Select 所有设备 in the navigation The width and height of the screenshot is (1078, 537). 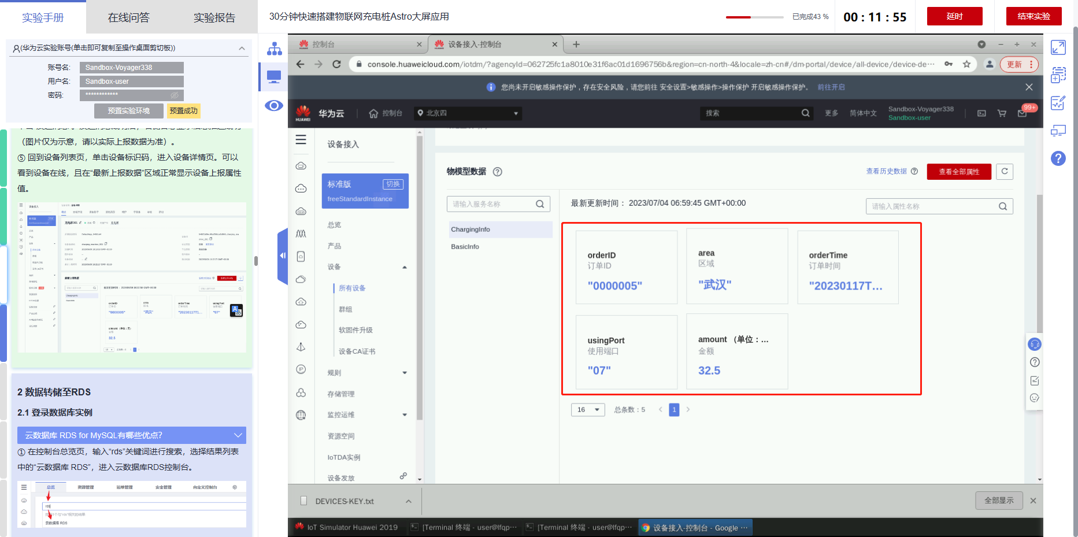tap(352, 288)
